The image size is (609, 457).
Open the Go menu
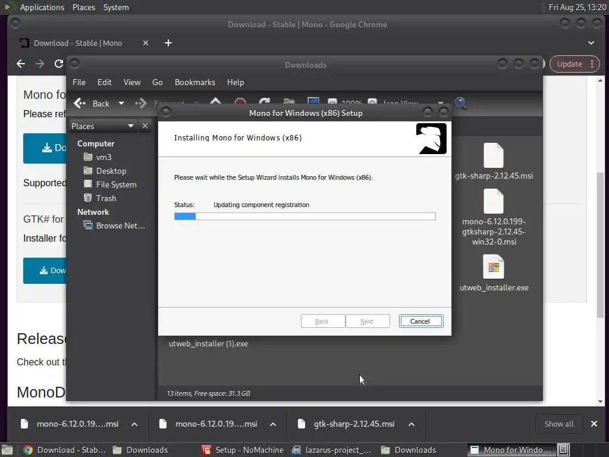tap(157, 82)
